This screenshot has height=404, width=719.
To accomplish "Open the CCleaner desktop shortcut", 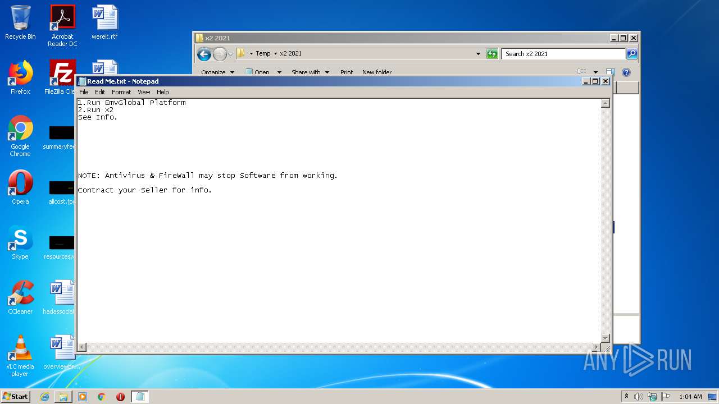I will point(20,297).
